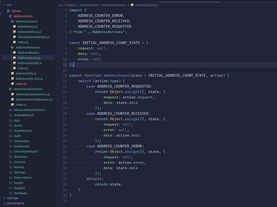Select the Stores breadcrumb segment

click(71, 5)
